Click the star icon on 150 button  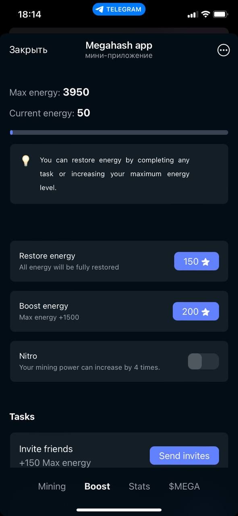(x=205, y=262)
